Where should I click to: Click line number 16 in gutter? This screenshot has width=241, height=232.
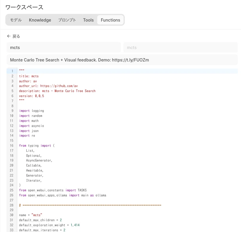click(x=12, y=146)
